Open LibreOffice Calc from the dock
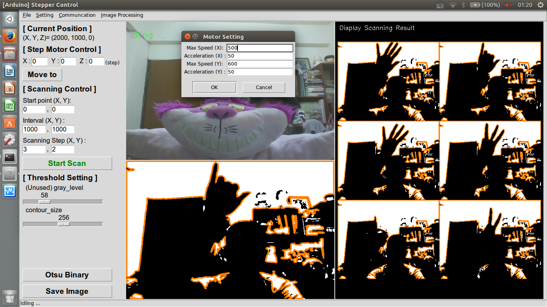Viewport: 547px width, 307px height. point(10,106)
